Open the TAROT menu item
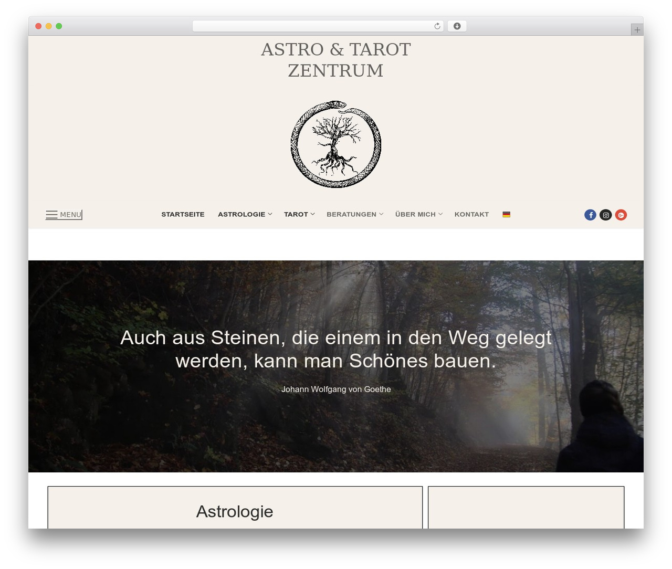Image resolution: width=672 pixels, height=569 pixels. tap(296, 214)
